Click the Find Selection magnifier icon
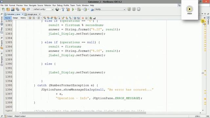 pyautogui.click(x=45, y=18)
